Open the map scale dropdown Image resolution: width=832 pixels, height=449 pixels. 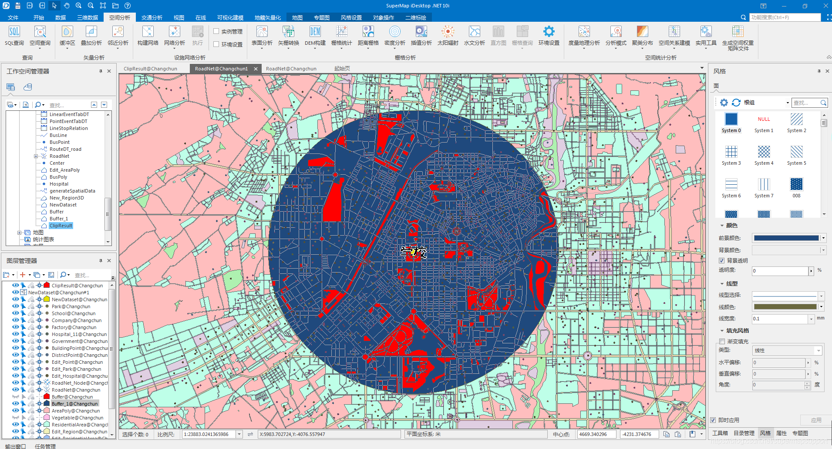click(239, 434)
